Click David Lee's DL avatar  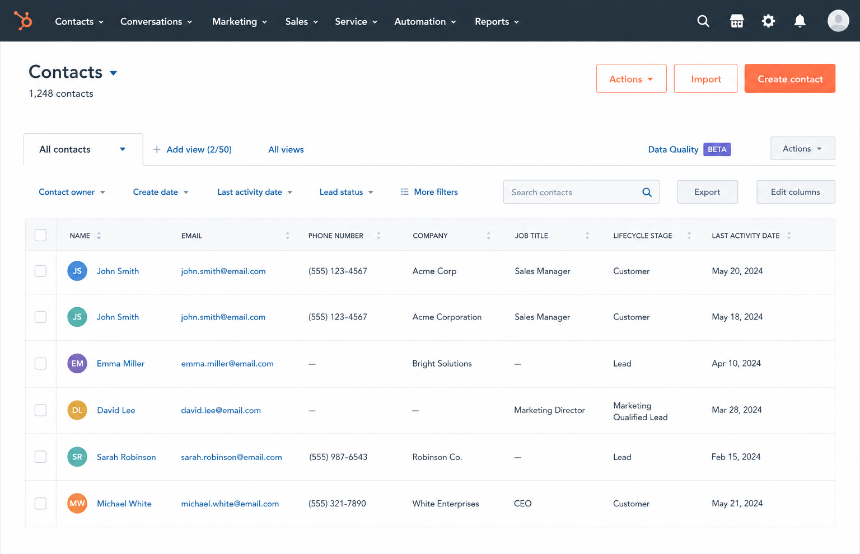point(77,410)
